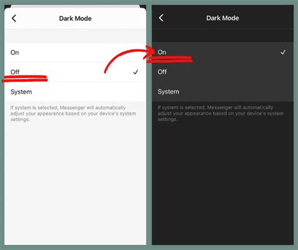The image size is (298, 250).
Task: Select On option in light-themed screen
Action: [75, 52]
